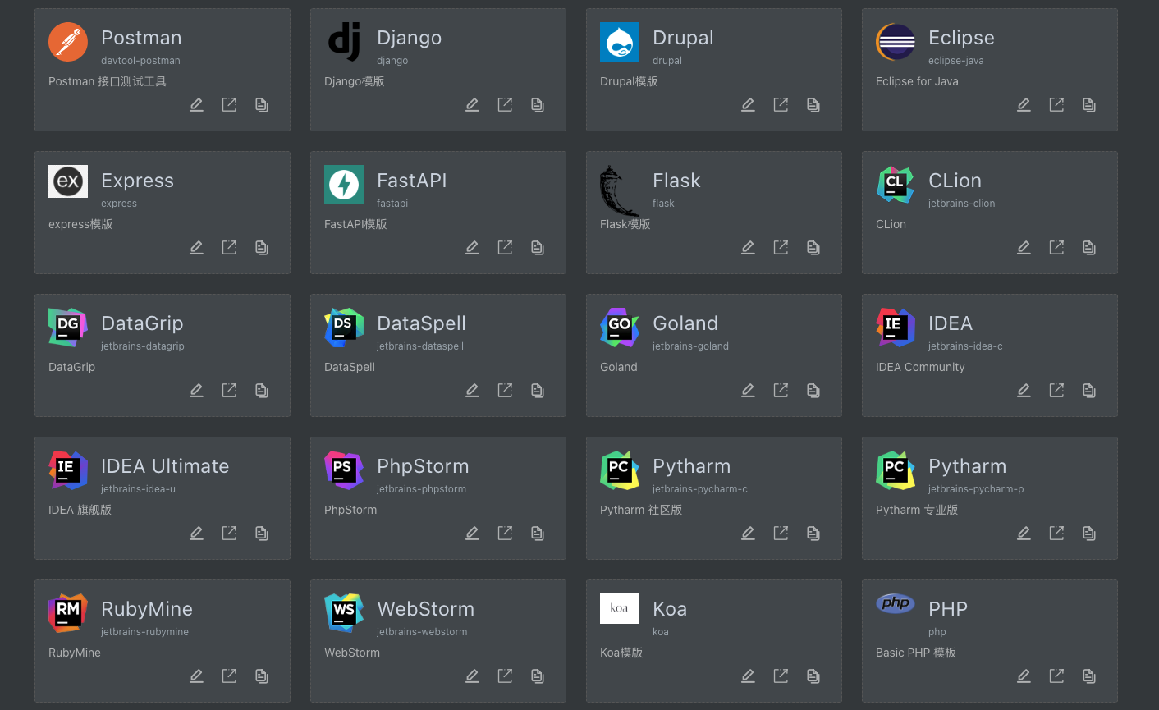Select the Koa card title text
Image resolution: width=1159 pixels, height=710 pixels.
(669, 609)
